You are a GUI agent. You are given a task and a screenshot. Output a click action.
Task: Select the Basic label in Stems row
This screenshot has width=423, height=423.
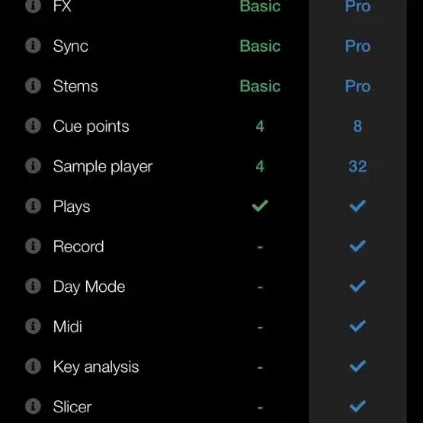coord(260,86)
